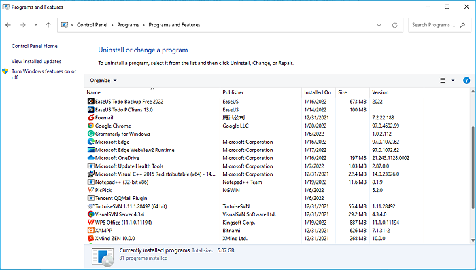Select the Foxmail program icon

[x=90, y=117]
